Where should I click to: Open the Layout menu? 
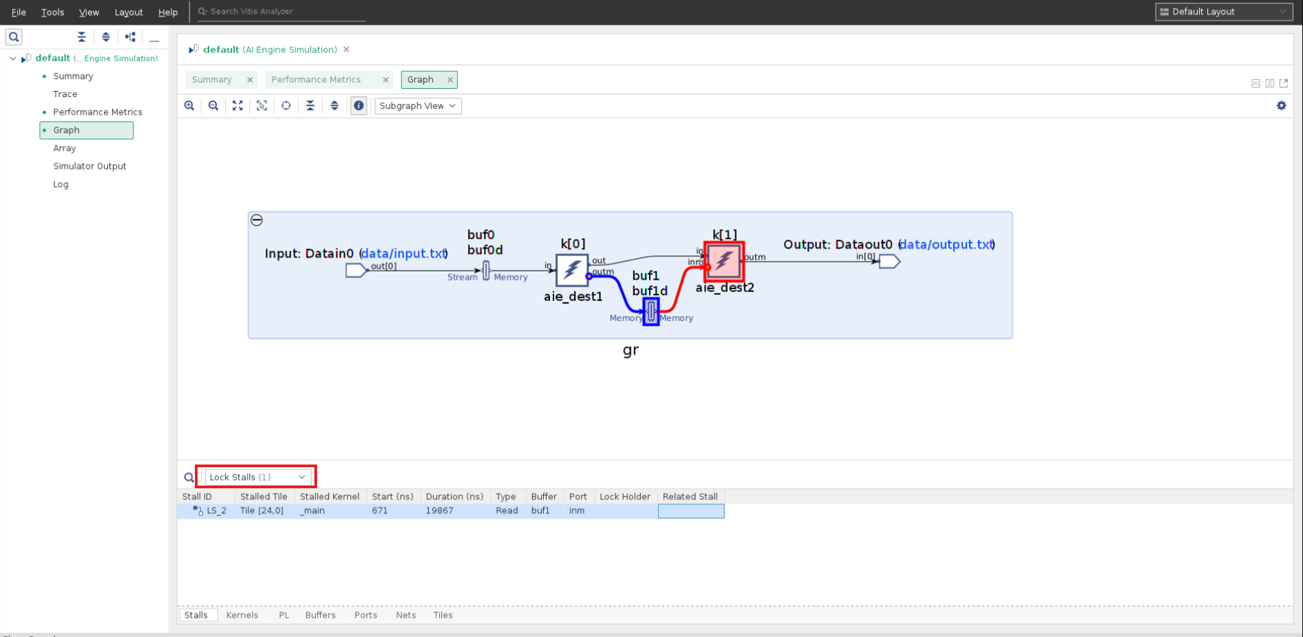coord(128,12)
